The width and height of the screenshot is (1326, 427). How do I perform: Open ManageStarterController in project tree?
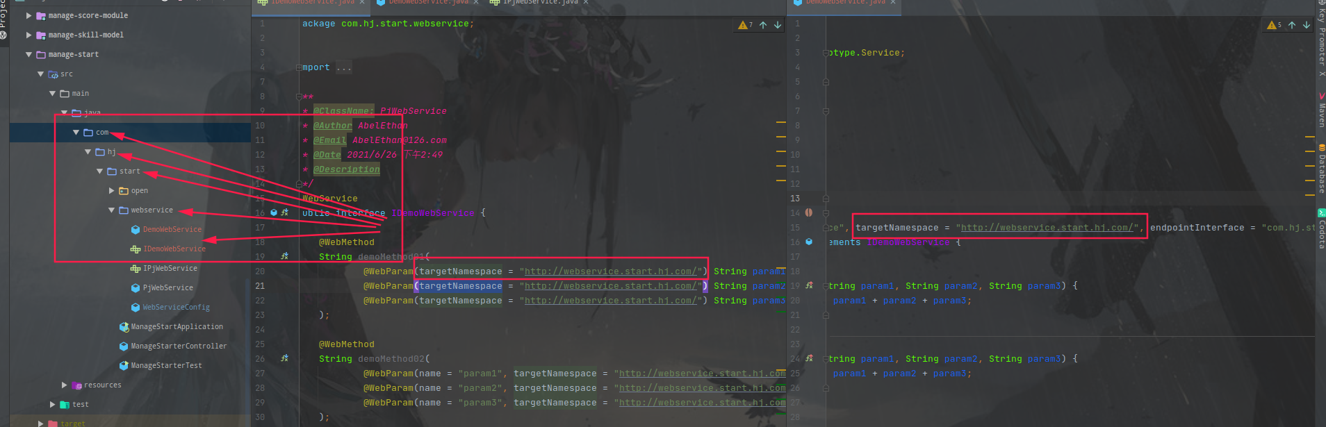coord(179,346)
